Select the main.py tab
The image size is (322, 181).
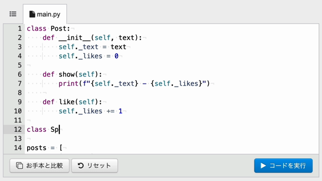(x=45, y=14)
